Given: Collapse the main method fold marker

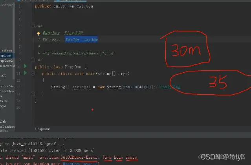Looking at the screenshot, I should pos(33,73).
